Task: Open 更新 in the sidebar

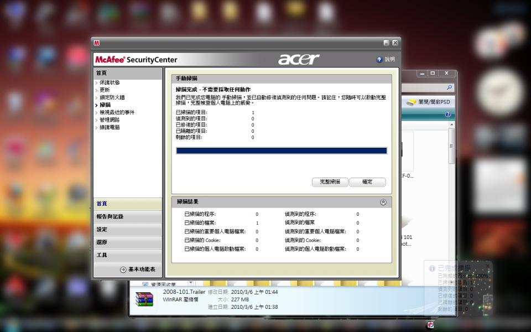Action: [105, 90]
